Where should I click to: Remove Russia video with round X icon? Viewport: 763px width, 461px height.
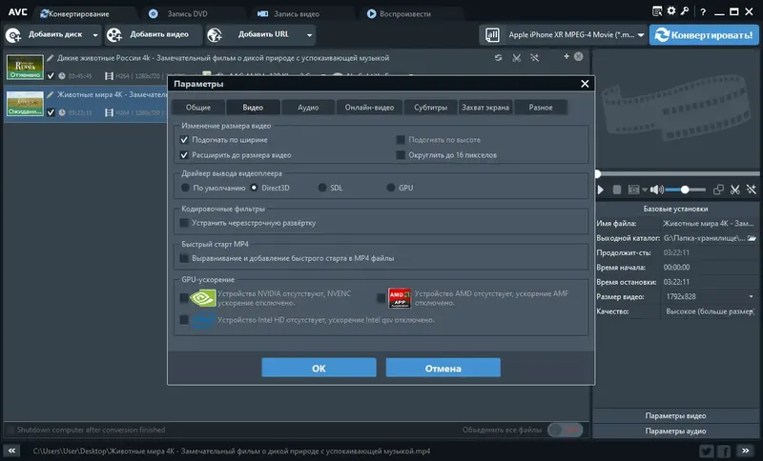tap(578, 56)
